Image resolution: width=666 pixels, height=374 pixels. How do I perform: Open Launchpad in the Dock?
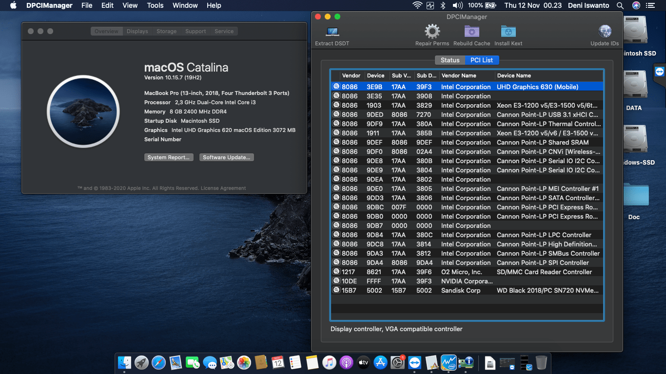pyautogui.click(x=142, y=362)
